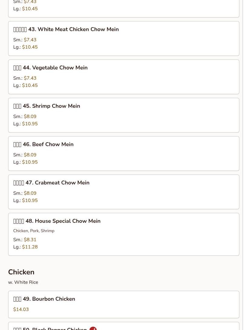249x330 pixels.
Task: Click Beef Chow Mein small price $8.09
Action: 30,155
